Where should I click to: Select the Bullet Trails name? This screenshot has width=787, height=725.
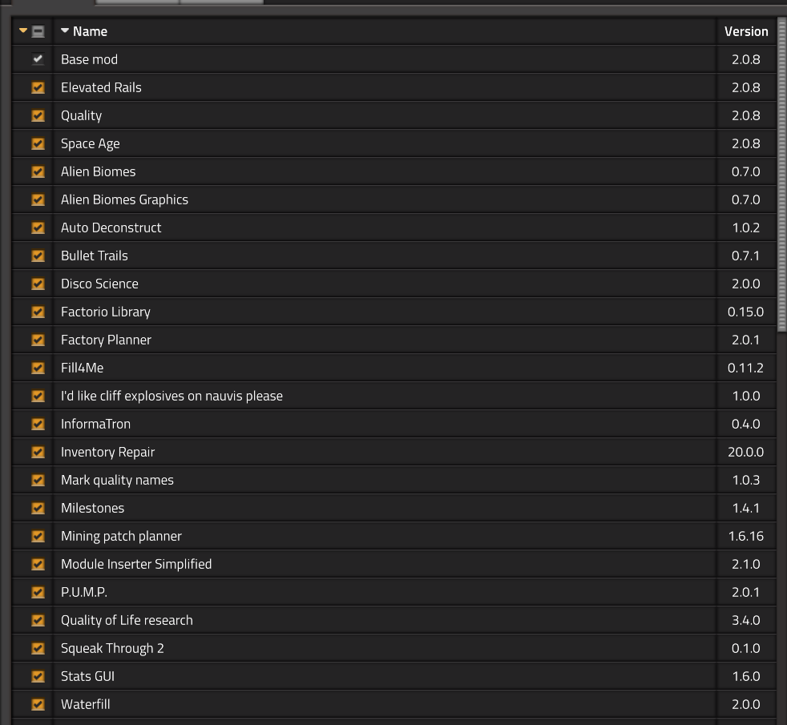[95, 256]
